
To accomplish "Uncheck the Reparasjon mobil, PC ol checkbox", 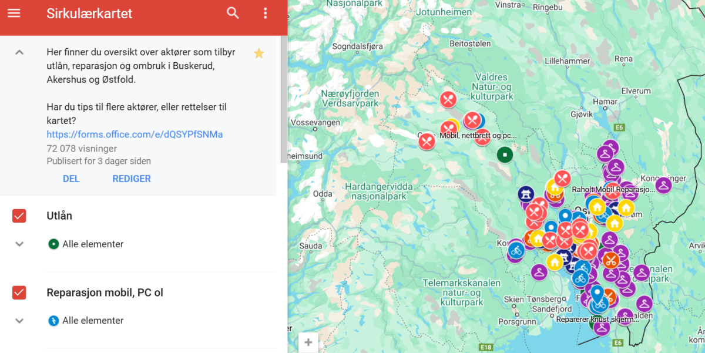I will coord(19,293).
